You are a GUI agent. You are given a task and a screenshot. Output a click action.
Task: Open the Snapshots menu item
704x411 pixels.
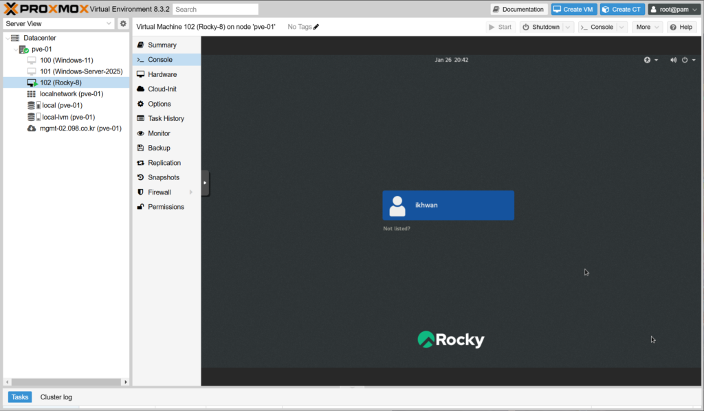tap(164, 177)
